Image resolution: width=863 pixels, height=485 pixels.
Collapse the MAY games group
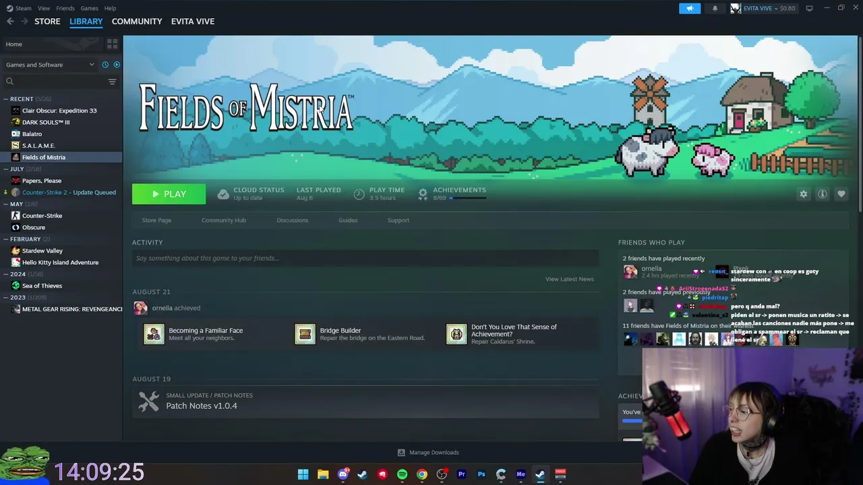(x=5, y=204)
